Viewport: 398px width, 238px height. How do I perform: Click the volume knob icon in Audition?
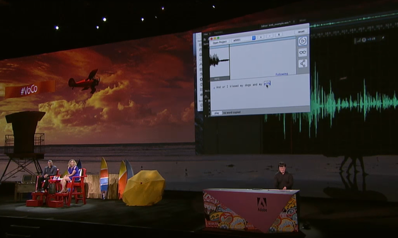coord(364,40)
